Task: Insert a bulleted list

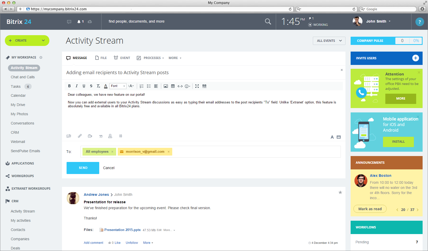Action: (149, 86)
